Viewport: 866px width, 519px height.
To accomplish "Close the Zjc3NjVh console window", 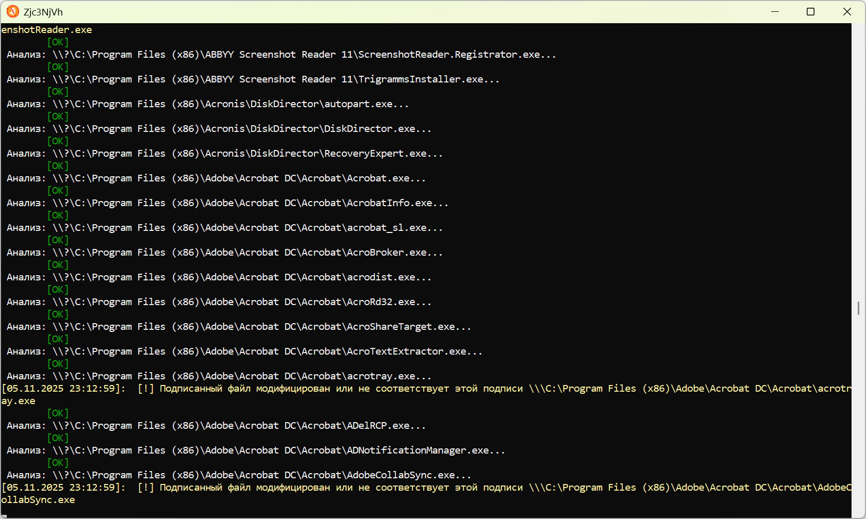I will (x=847, y=11).
